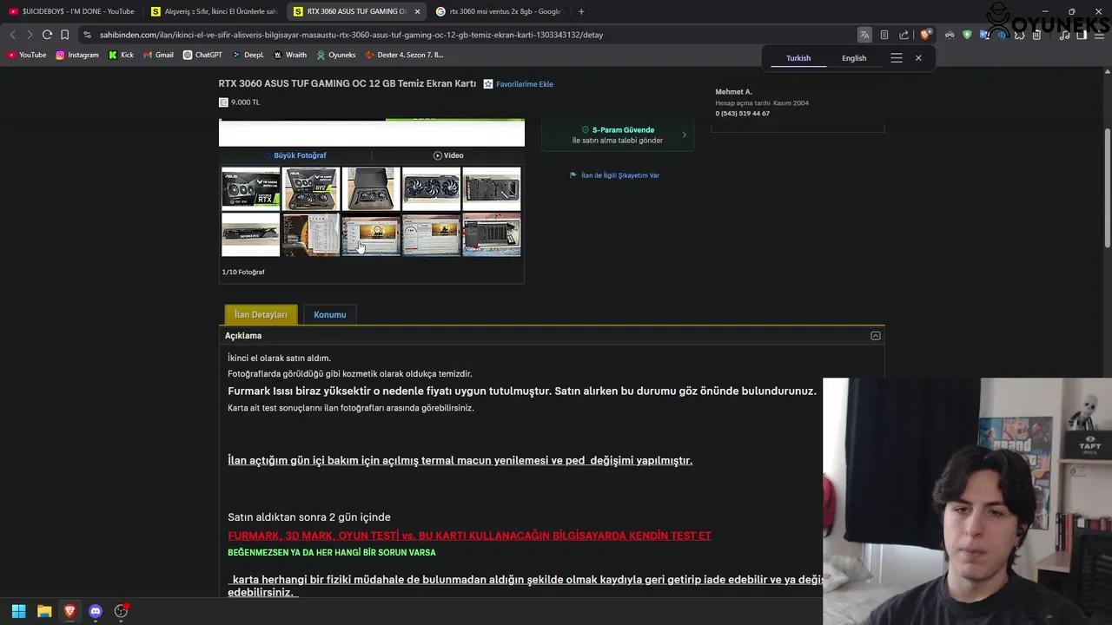Open the translate popup options menu icon
The height and width of the screenshot is (625, 1112).
coord(897,58)
